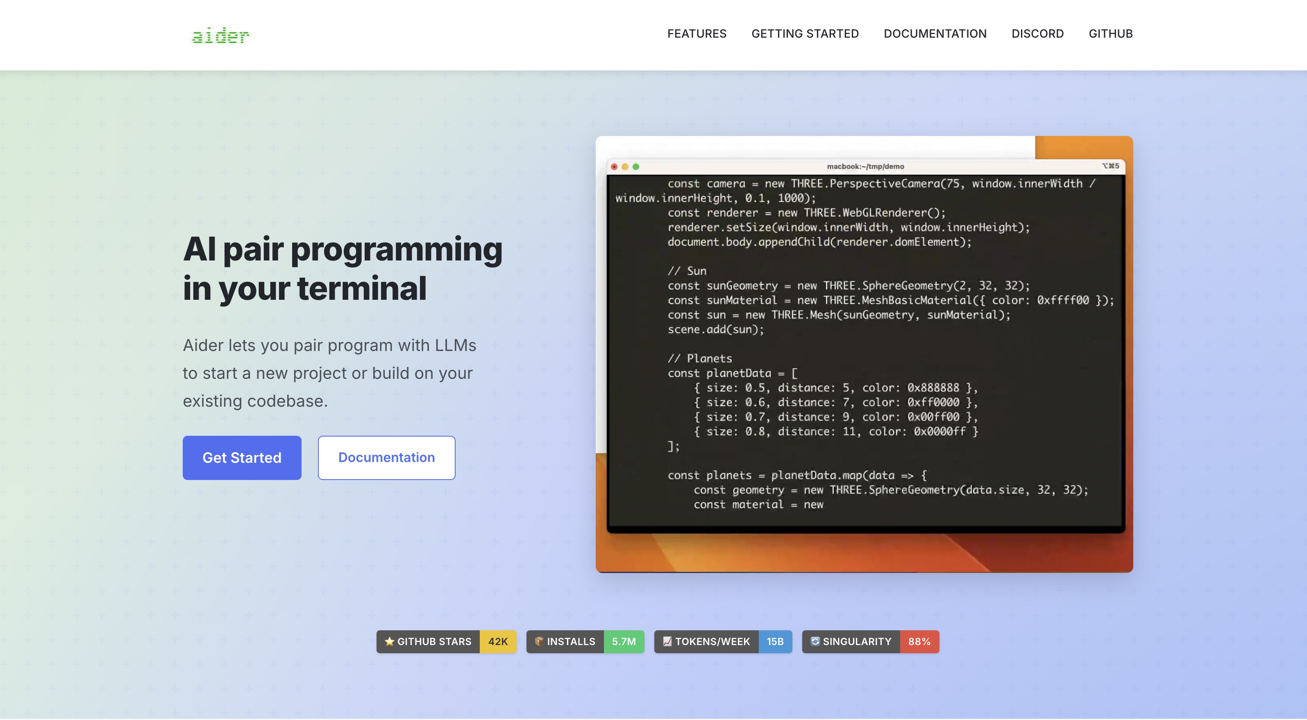This screenshot has height=720, width=1307.
Task: Click the 88% singularity value
Action: [x=919, y=641]
